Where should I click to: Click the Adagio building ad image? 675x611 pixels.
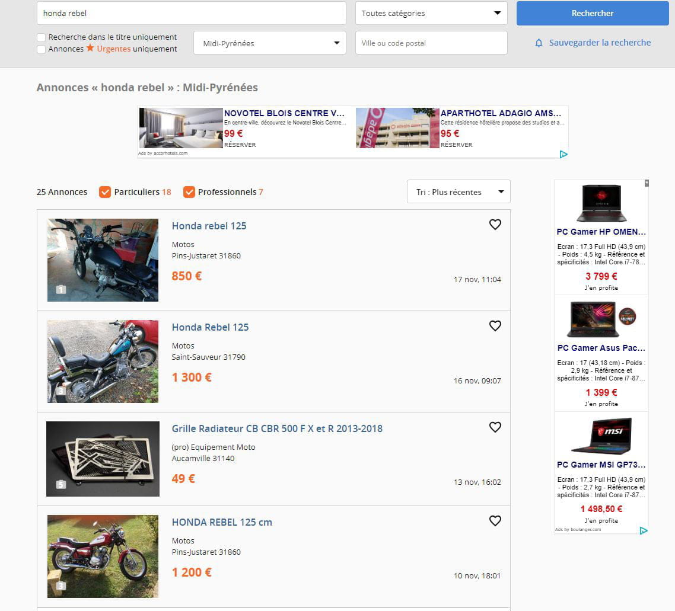397,128
